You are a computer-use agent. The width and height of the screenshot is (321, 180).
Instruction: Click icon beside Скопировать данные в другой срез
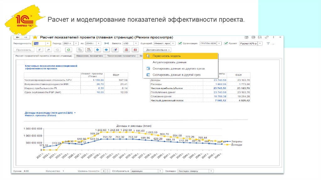tap(148, 75)
